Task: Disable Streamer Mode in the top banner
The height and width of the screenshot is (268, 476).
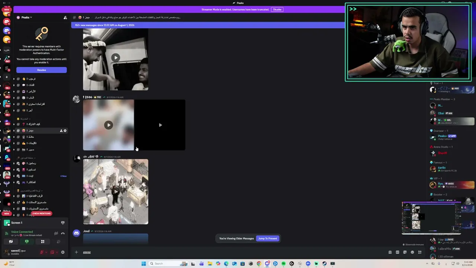Action: 277,9
